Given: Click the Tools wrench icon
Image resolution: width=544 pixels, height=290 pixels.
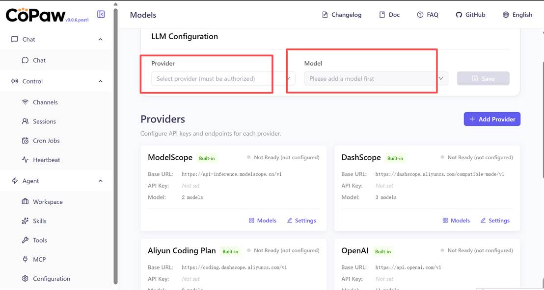Looking at the screenshot, I should pos(25,240).
